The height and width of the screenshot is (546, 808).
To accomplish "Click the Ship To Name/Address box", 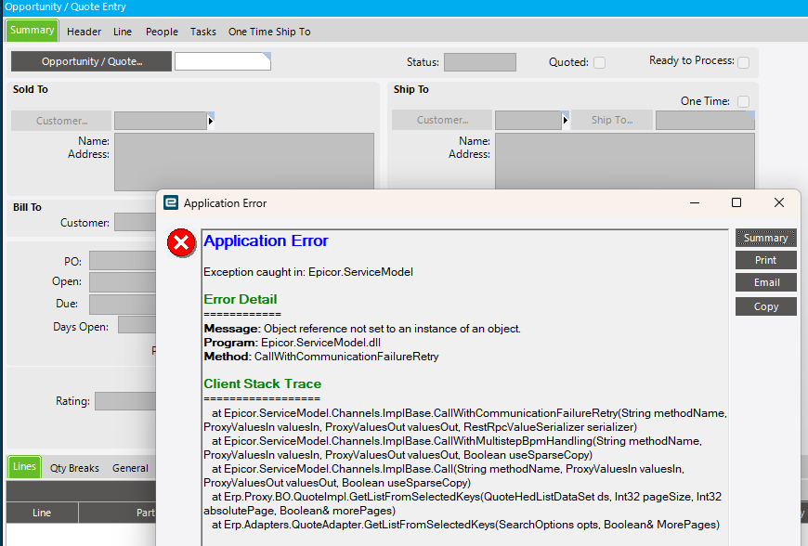I will pos(625,162).
